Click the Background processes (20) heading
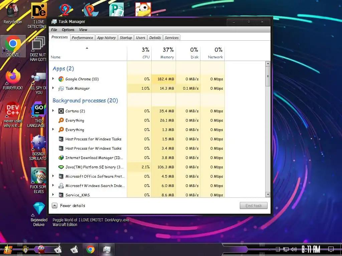This screenshot has width=342, height=256. (x=85, y=101)
